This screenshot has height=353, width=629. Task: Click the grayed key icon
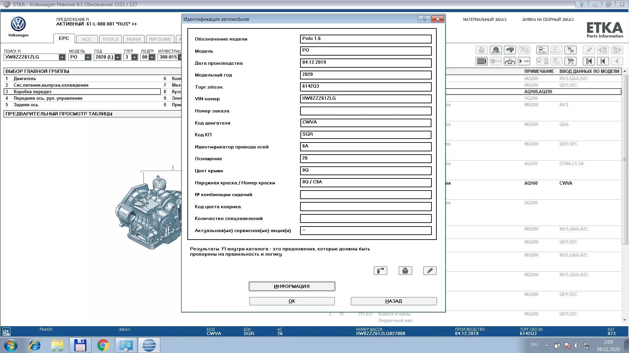tap(496, 61)
